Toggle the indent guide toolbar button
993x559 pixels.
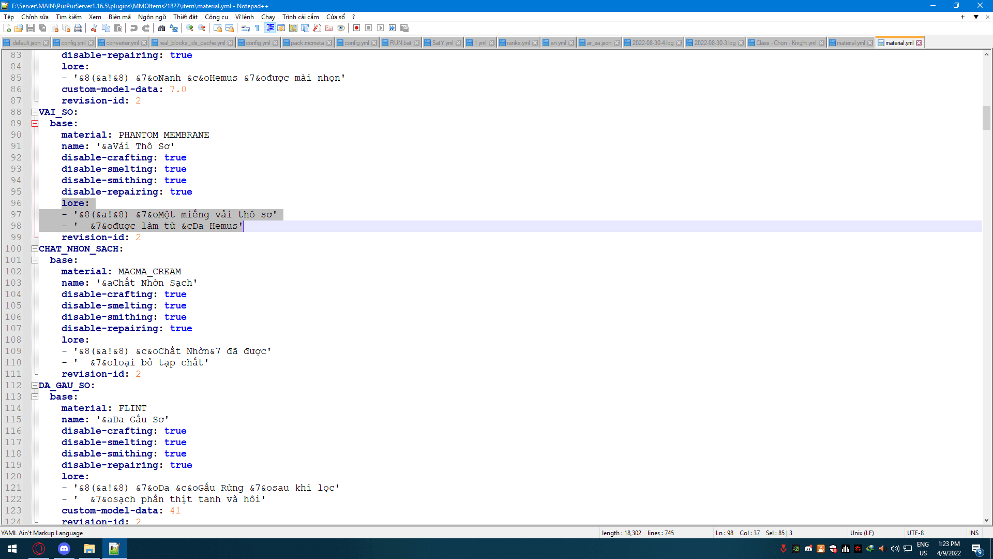269,28
